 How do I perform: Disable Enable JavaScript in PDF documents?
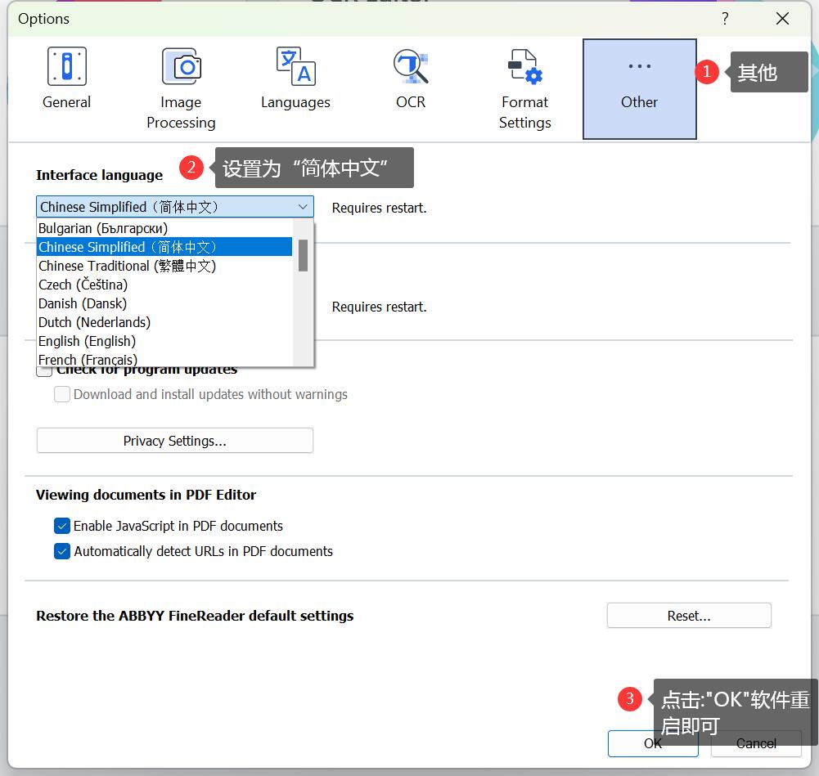tap(62, 526)
